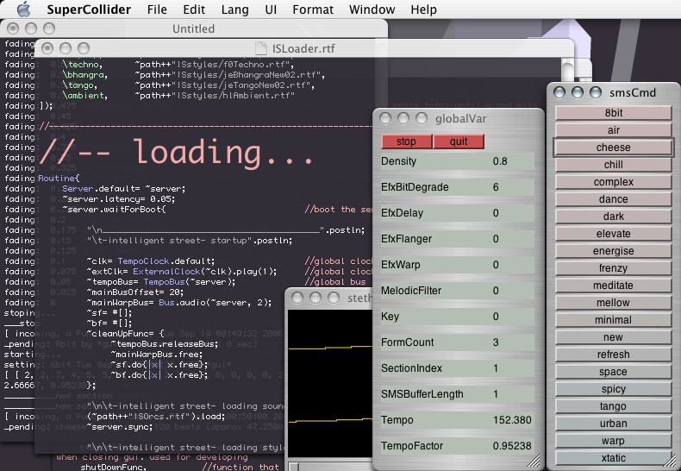The width and height of the screenshot is (681, 471).
Task: Open the Apple menu
Action: point(23,9)
